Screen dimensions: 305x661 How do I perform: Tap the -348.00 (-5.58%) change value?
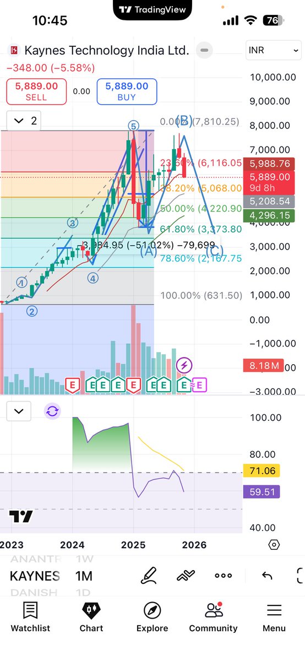51,68
